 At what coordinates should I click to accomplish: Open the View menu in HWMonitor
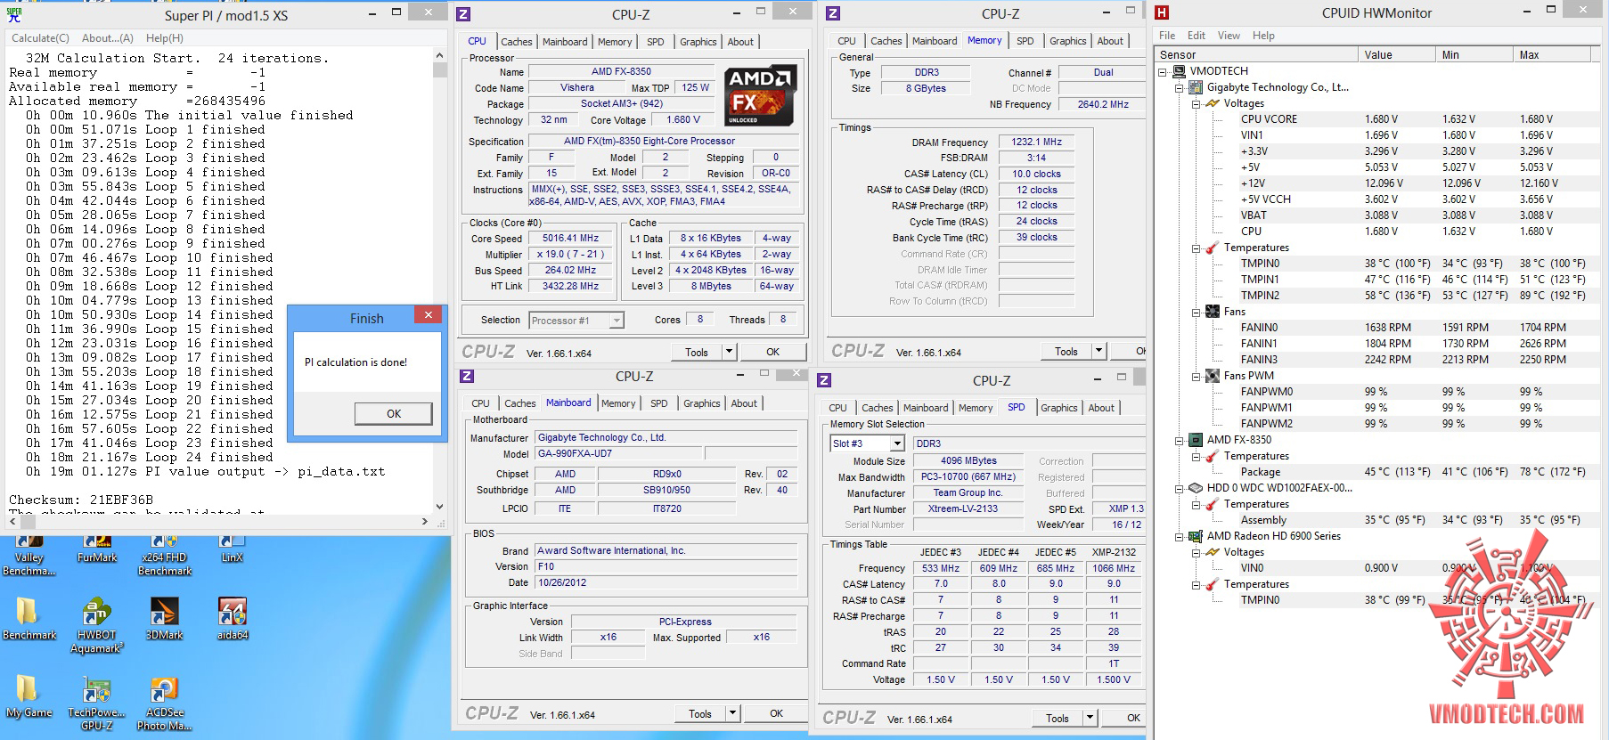click(1229, 36)
